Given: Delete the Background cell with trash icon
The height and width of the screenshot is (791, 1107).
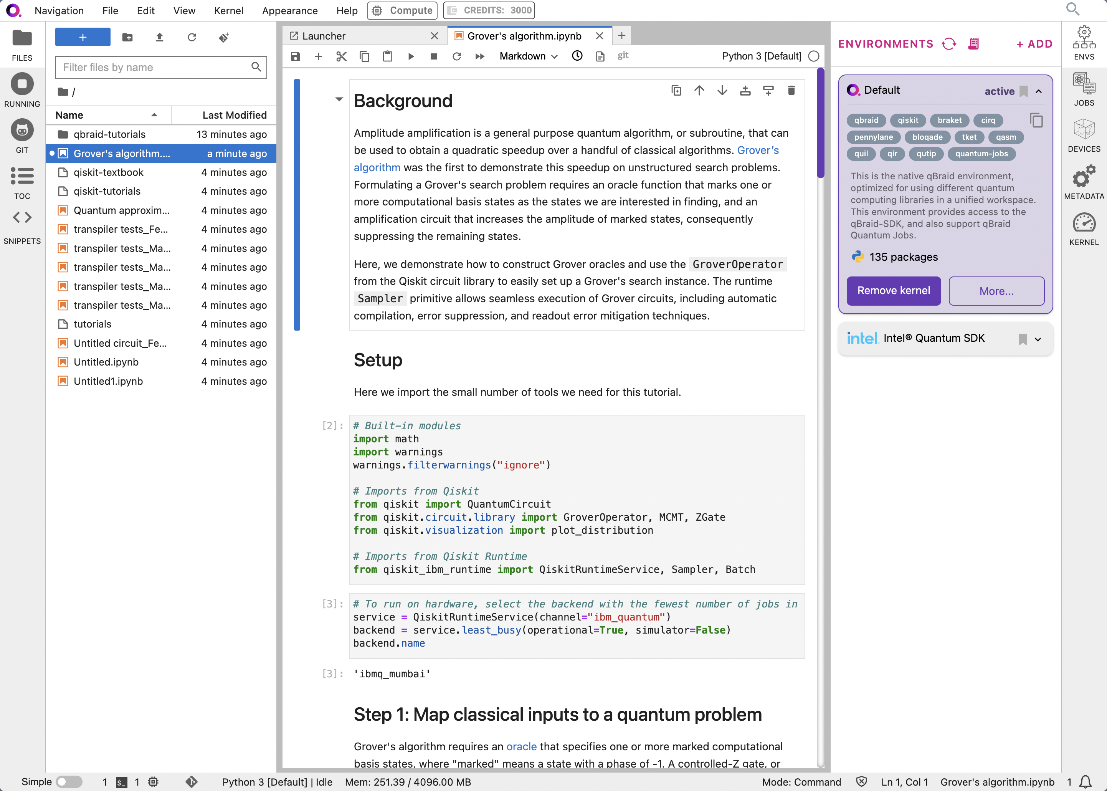Looking at the screenshot, I should [x=791, y=90].
